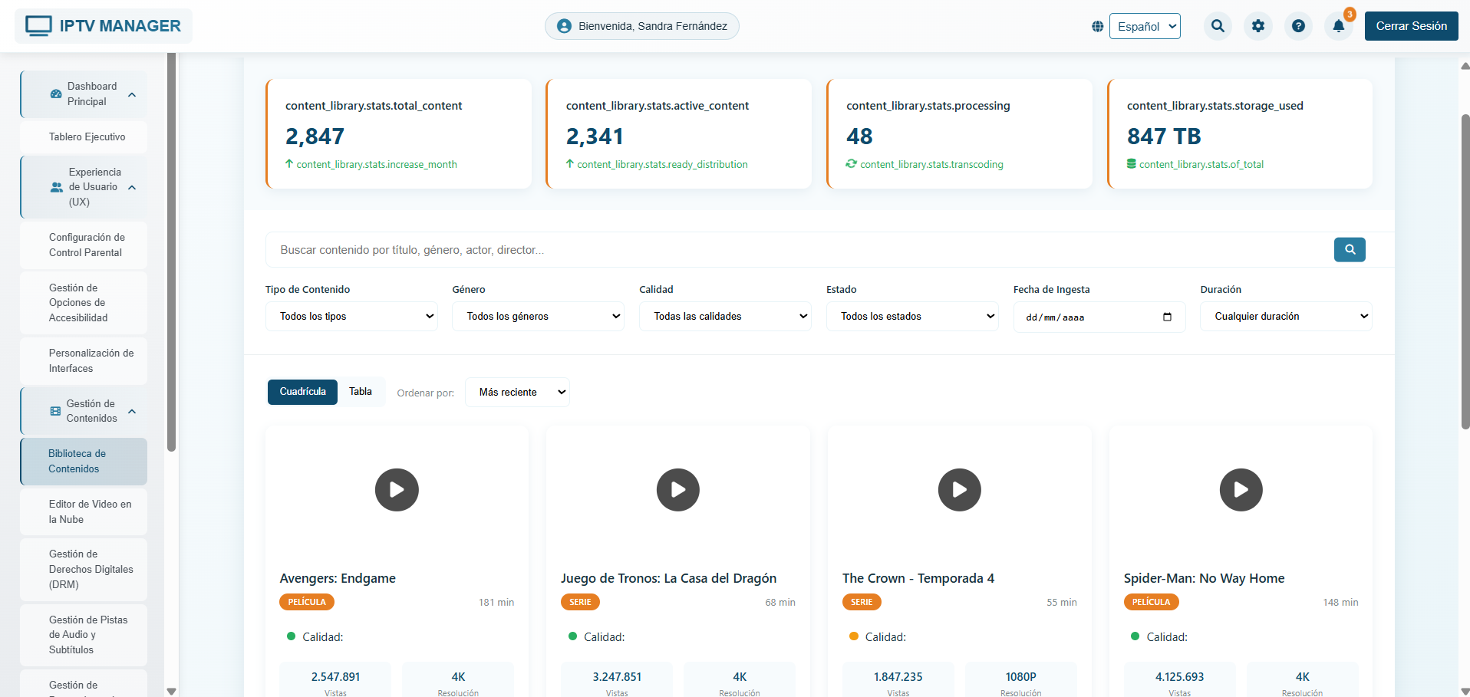Open the search icon in the top bar

[1218, 25]
